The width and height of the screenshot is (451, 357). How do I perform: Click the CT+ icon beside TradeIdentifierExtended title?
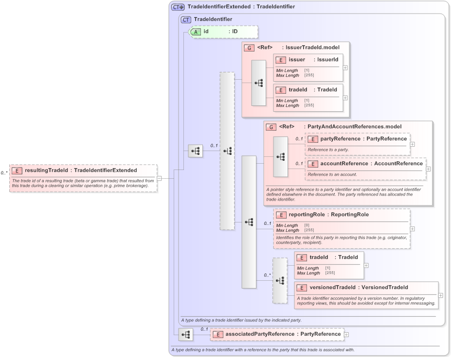tap(178, 7)
